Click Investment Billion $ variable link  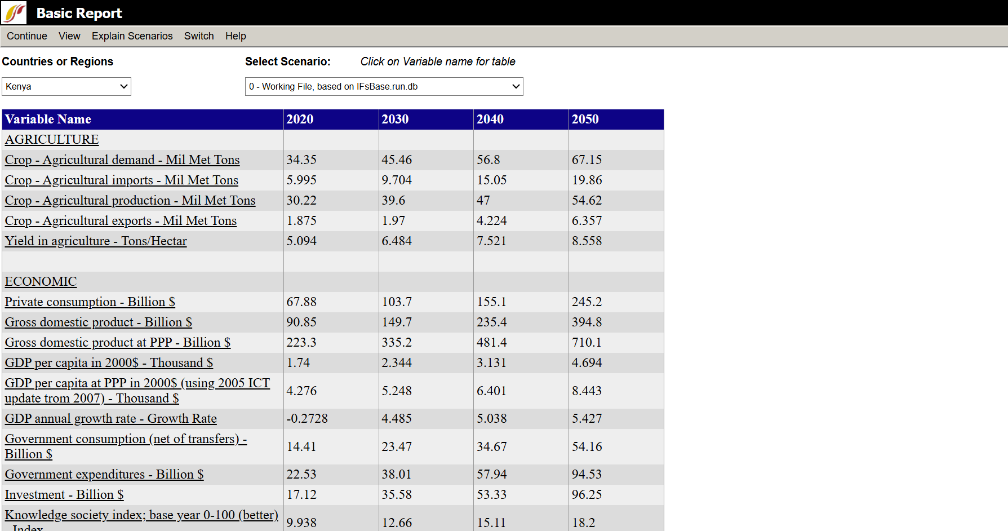[x=64, y=495]
